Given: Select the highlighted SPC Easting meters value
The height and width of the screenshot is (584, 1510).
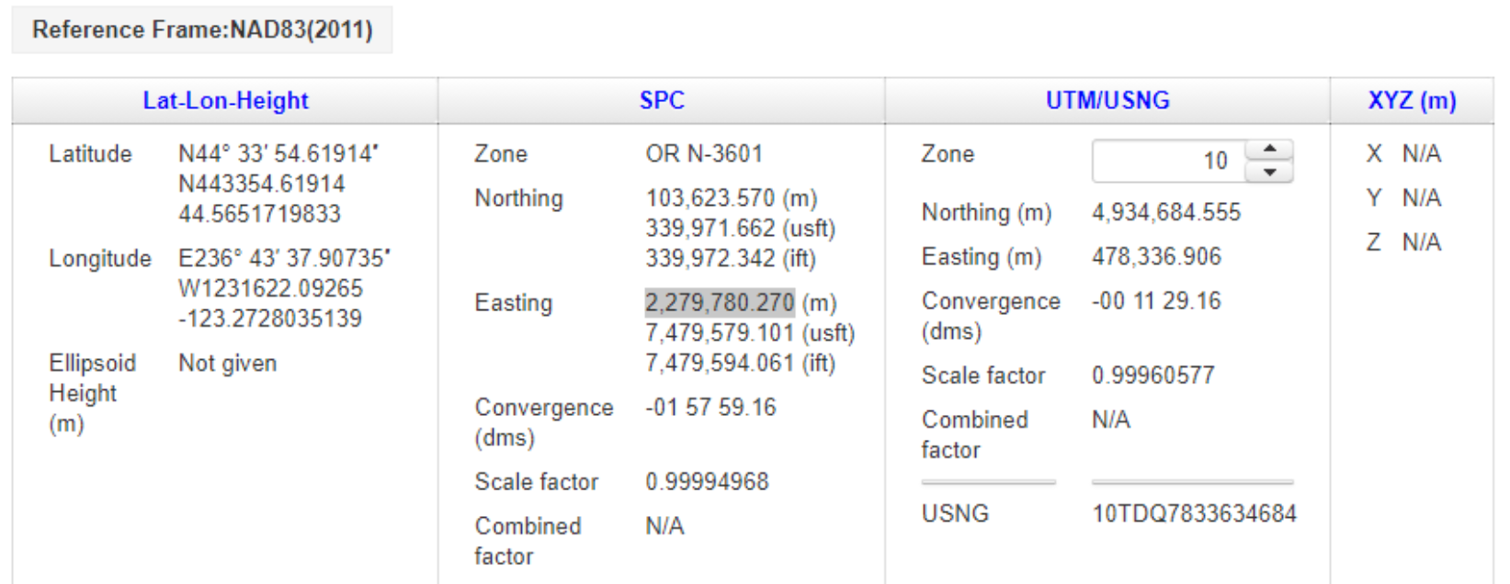Looking at the screenshot, I should (x=720, y=303).
